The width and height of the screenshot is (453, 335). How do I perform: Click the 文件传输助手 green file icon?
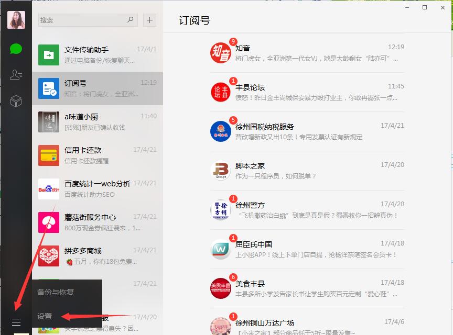[x=48, y=54]
